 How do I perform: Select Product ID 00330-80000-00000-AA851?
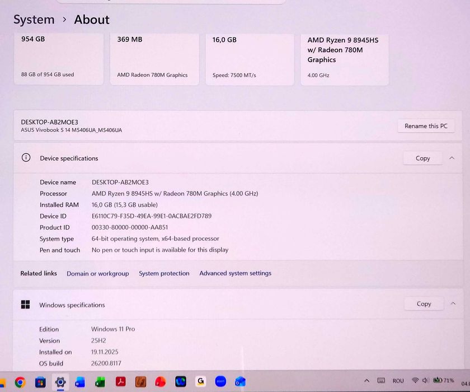130,227
